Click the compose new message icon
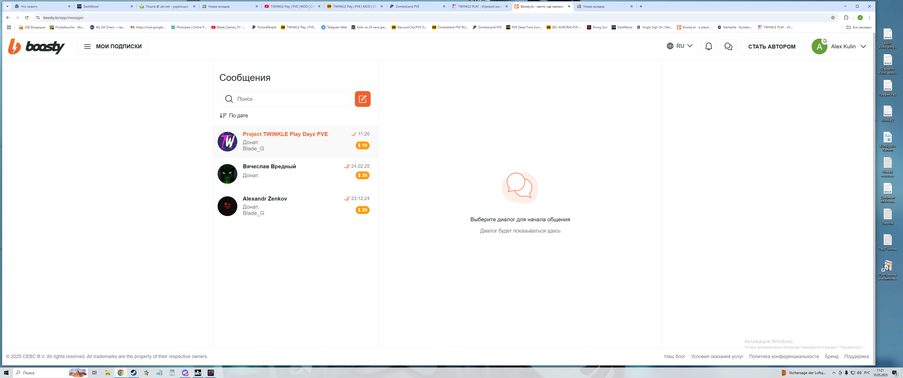This screenshot has width=903, height=378. click(x=363, y=99)
